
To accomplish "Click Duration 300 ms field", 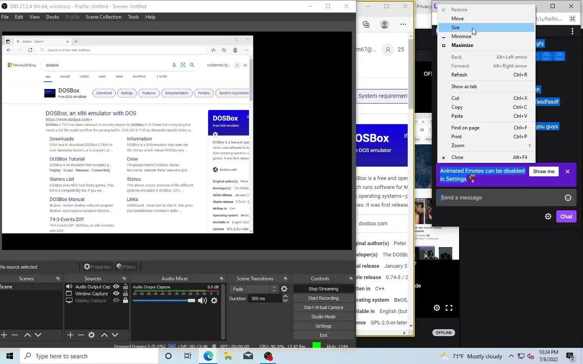I will point(265,298).
